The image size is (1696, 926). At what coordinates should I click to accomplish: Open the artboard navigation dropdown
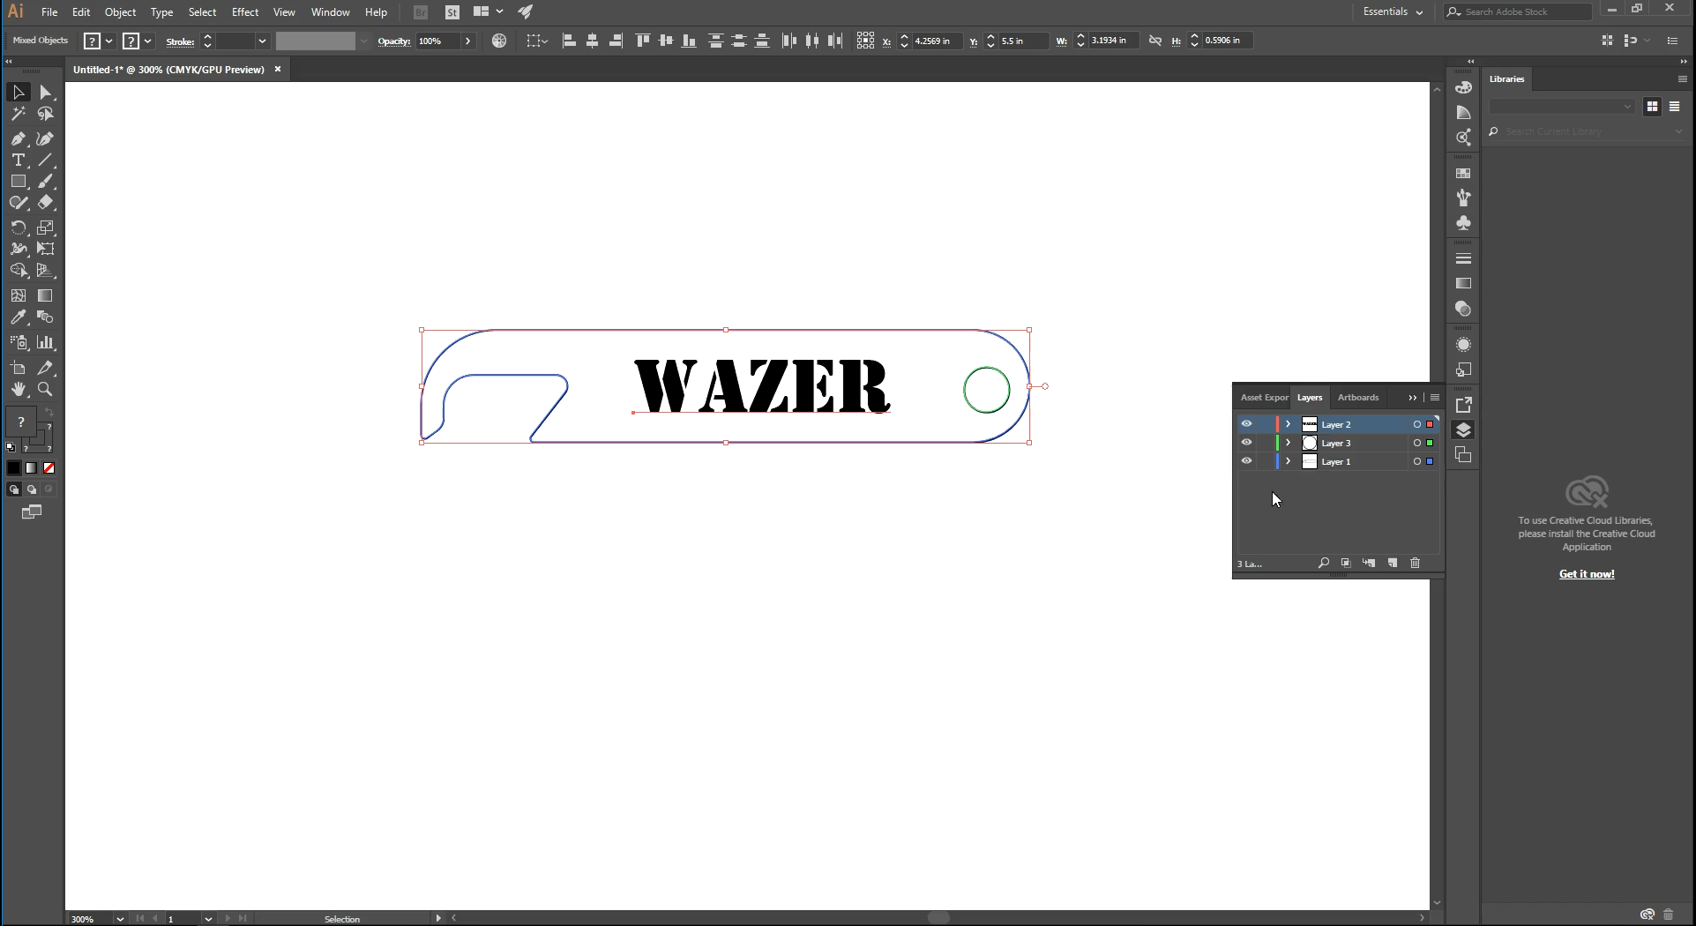[x=208, y=919]
